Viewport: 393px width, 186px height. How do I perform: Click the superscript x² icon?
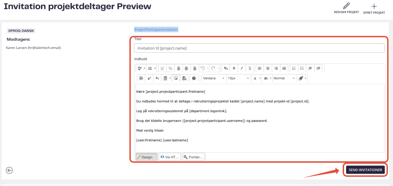149,78
